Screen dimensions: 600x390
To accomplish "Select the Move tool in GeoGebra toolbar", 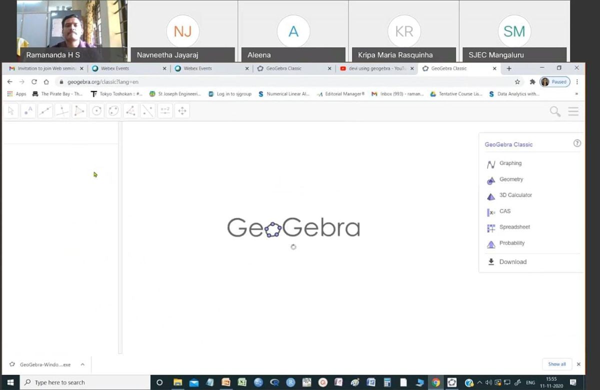I will [x=11, y=111].
